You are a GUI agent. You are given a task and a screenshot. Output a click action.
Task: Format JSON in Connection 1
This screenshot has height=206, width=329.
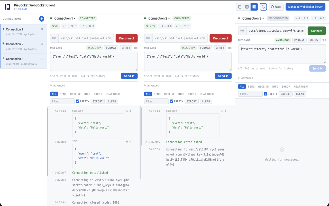111,48
